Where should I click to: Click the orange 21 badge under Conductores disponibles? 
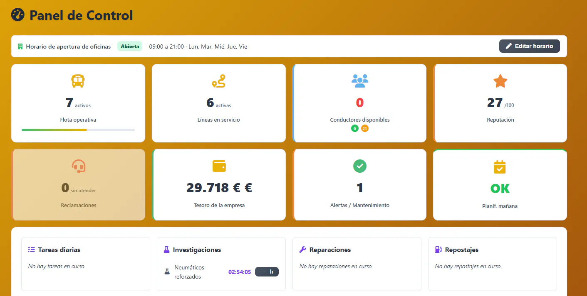pyautogui.click(x=365, y=129)
